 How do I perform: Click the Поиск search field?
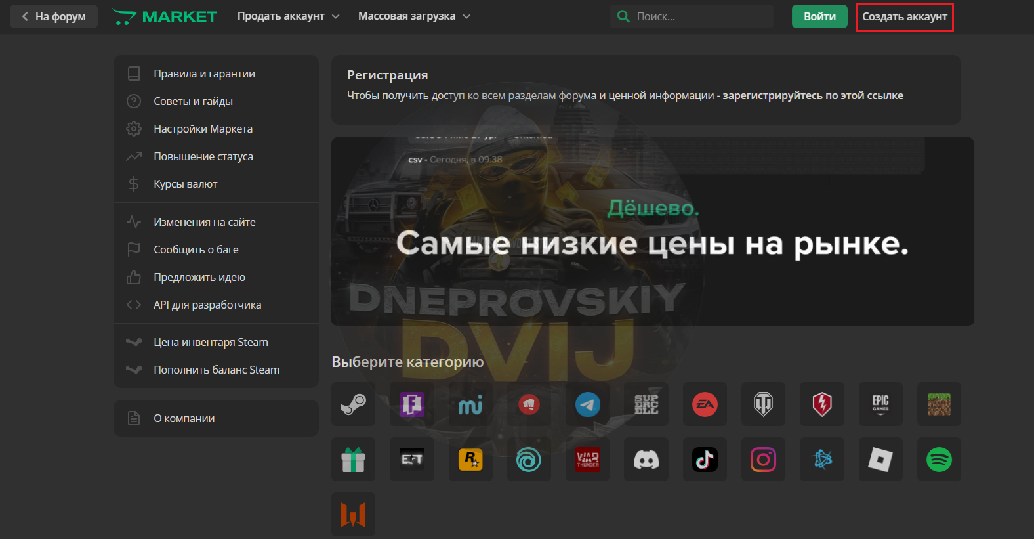692,16
